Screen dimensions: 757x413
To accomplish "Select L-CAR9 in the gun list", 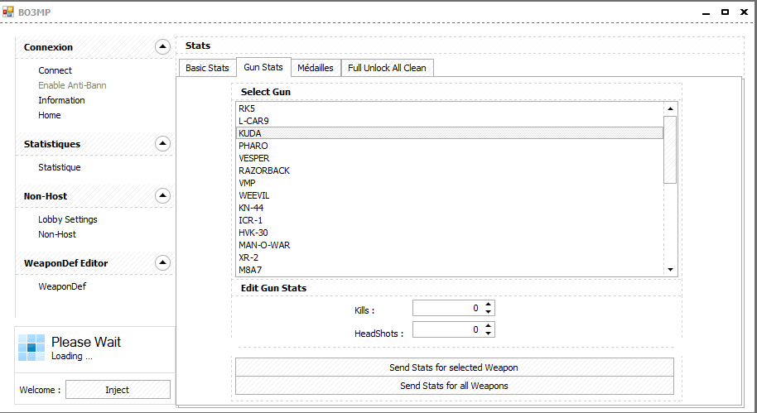I will pos(450,121).
